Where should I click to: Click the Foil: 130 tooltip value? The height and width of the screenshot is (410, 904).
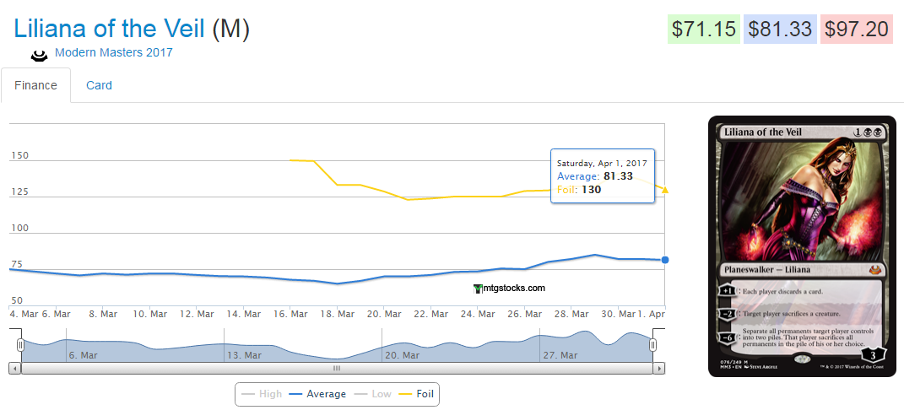[579, 190]
